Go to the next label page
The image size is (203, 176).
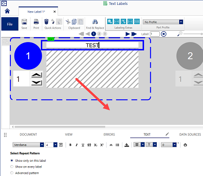coord(128,34)
